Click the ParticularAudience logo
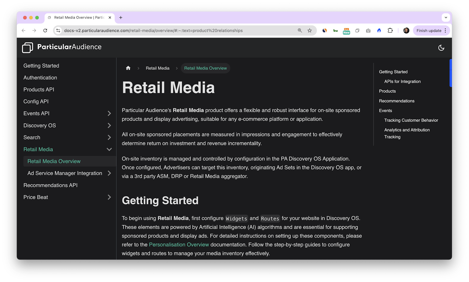 pyautogui.click(x=62, y=47)
